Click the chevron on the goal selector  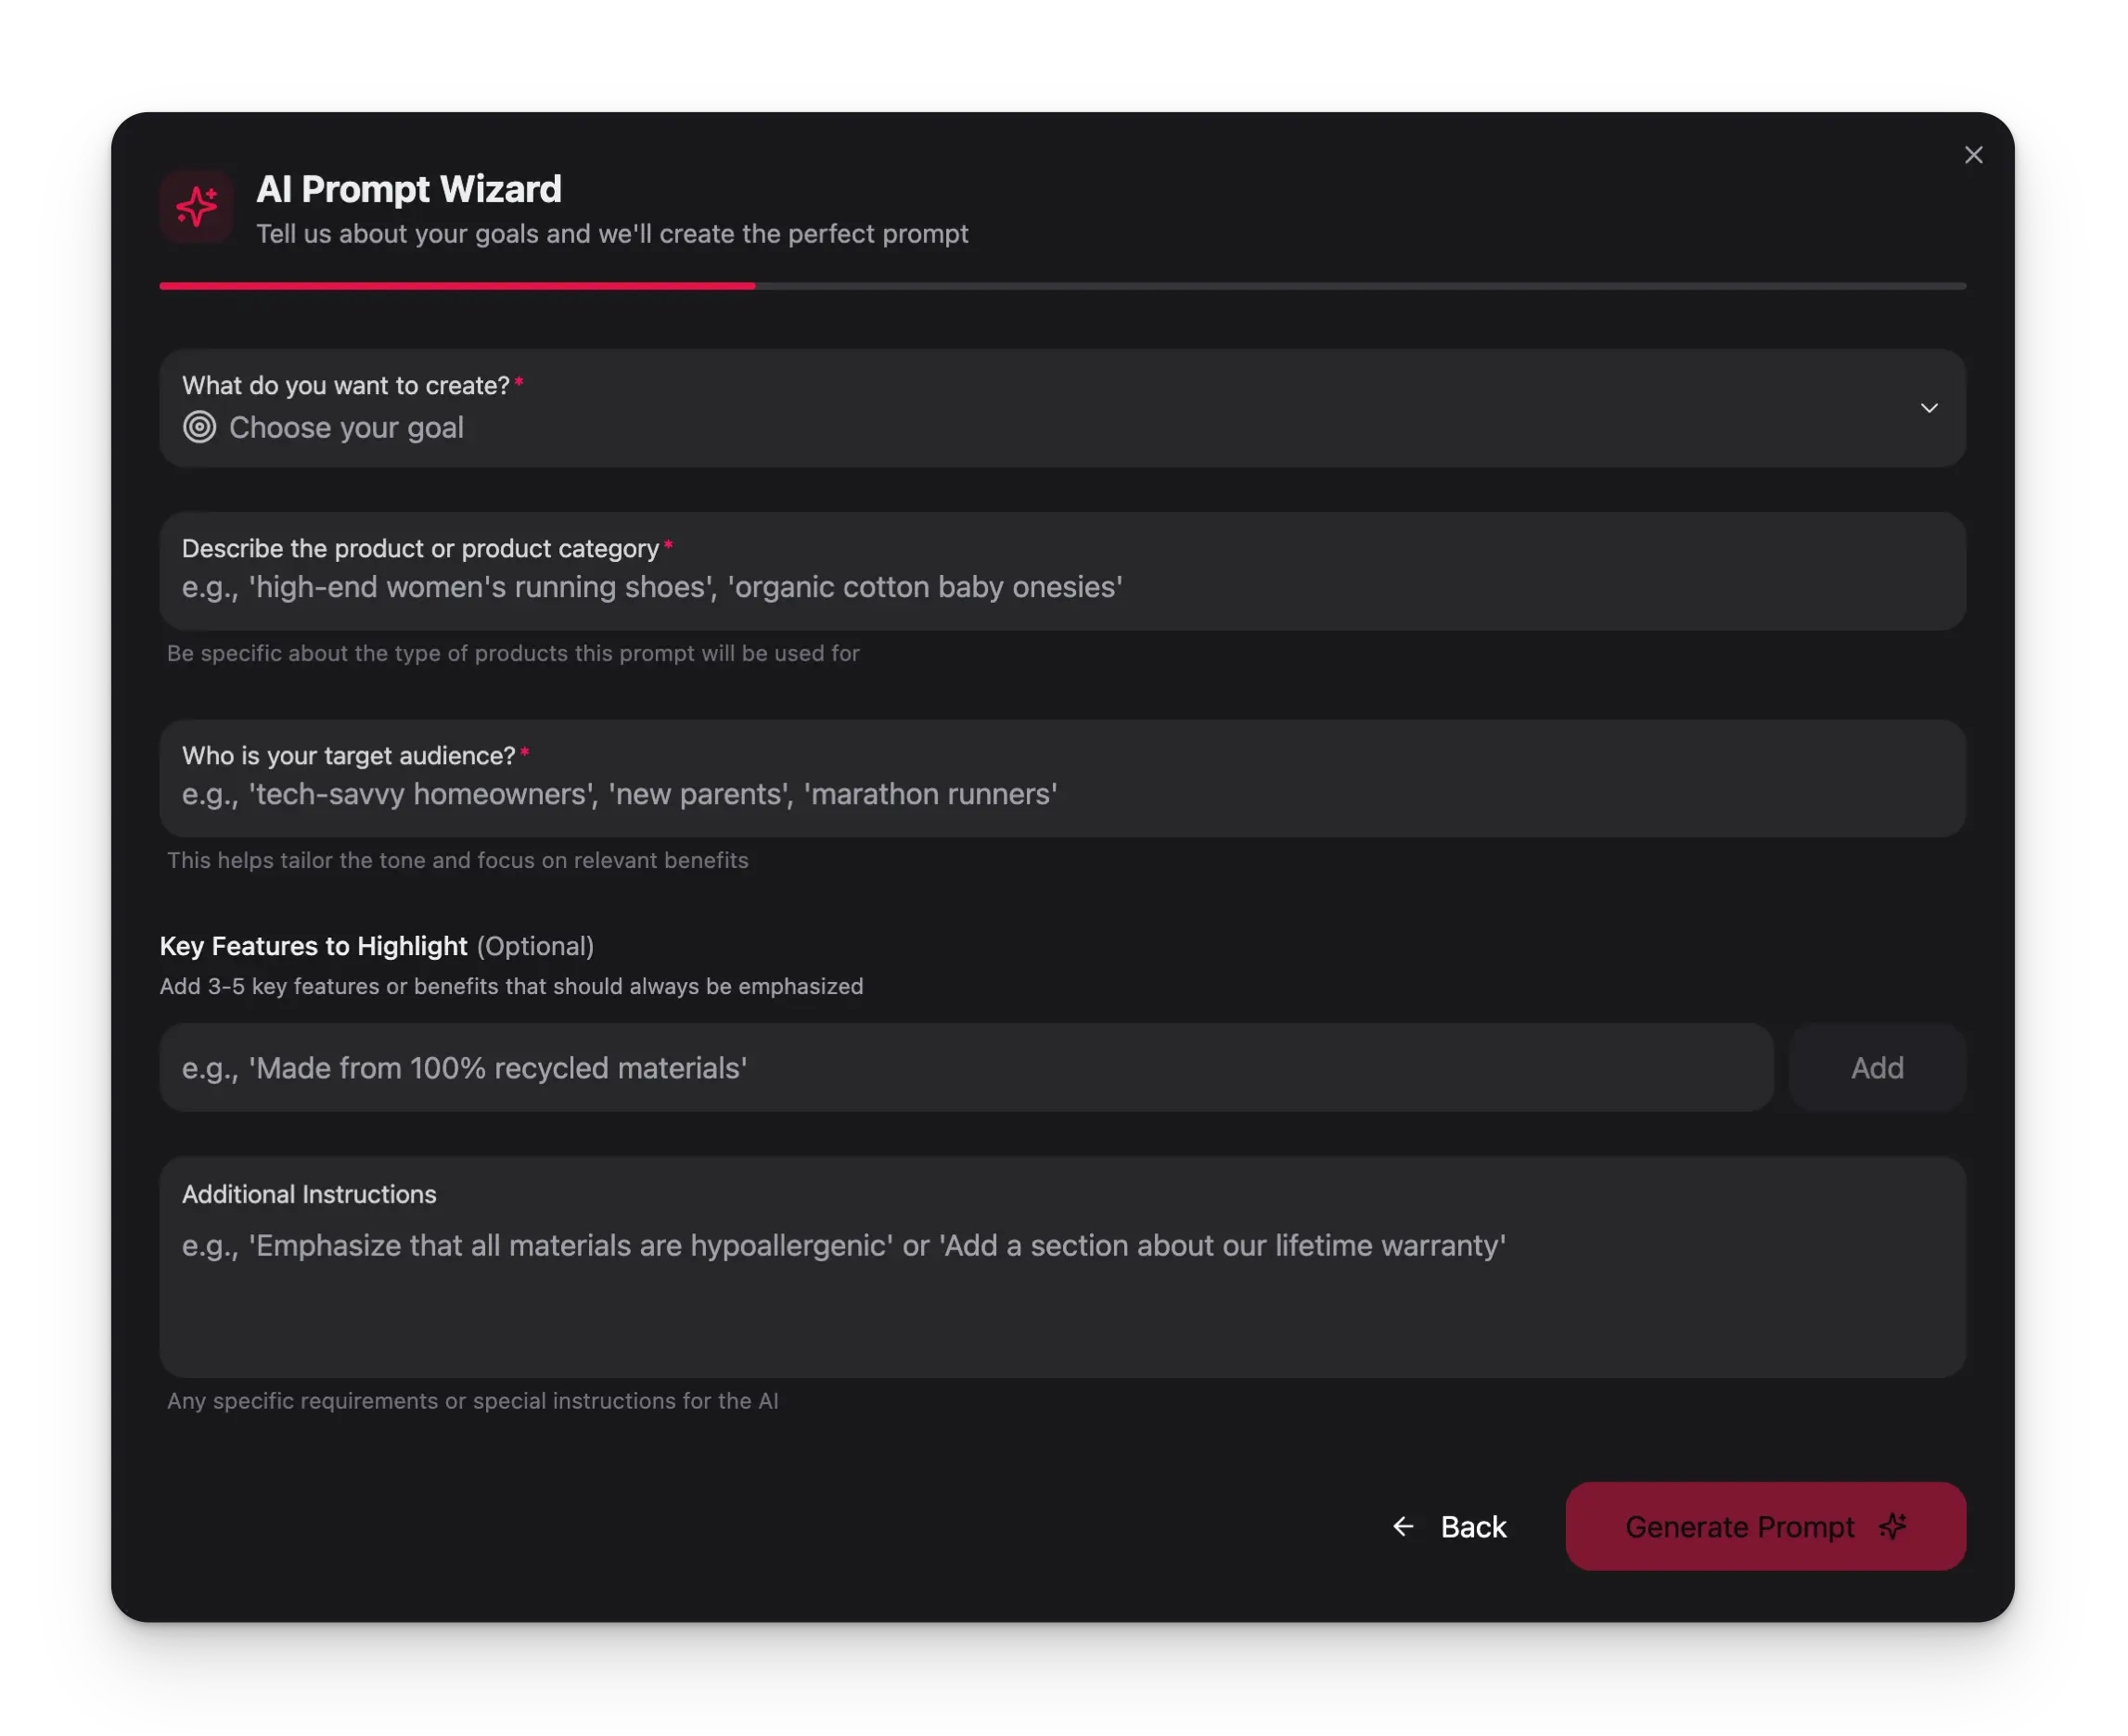tap(1929, 408)
